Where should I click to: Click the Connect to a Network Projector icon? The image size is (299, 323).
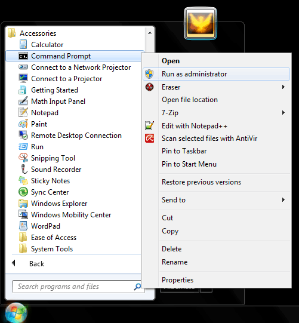click(x=23, y=67)
